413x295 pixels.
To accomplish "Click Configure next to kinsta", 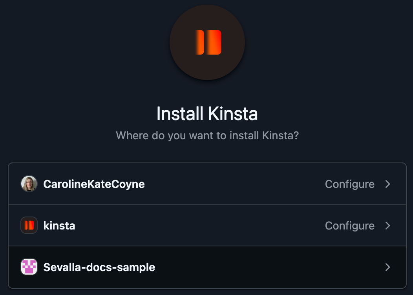I will (349, 225).
